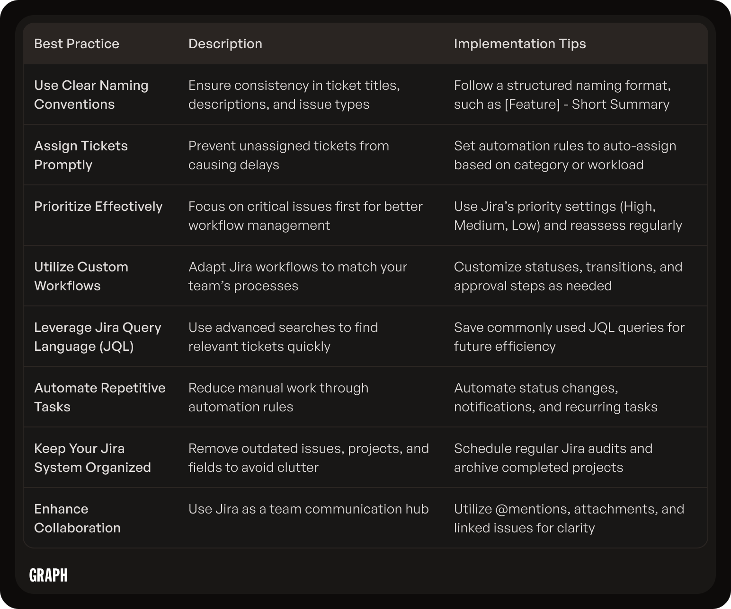Click 'Reduce manual work through automation rules'
The image size is (731, 609).
point(278,397)
